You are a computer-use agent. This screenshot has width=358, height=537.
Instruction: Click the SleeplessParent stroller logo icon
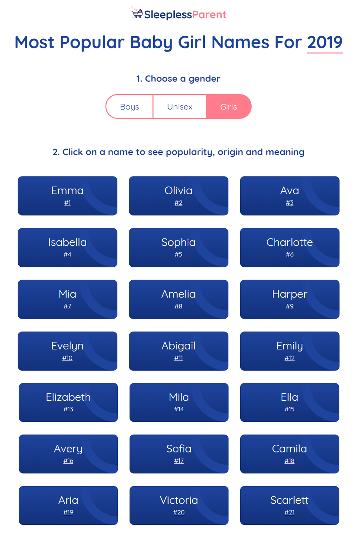click(x=137, y=13)
